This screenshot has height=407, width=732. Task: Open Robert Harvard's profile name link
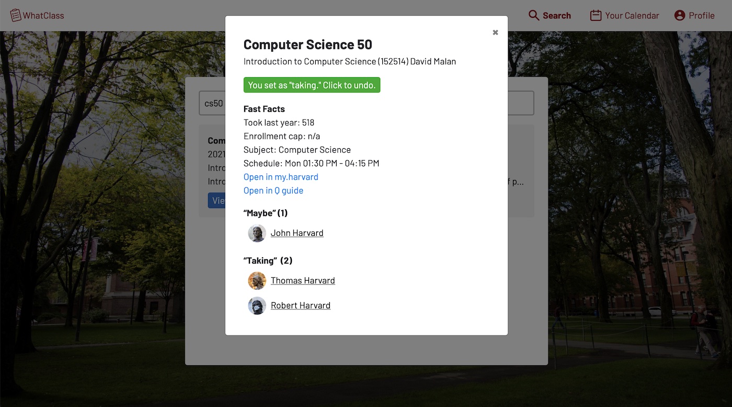301,306
